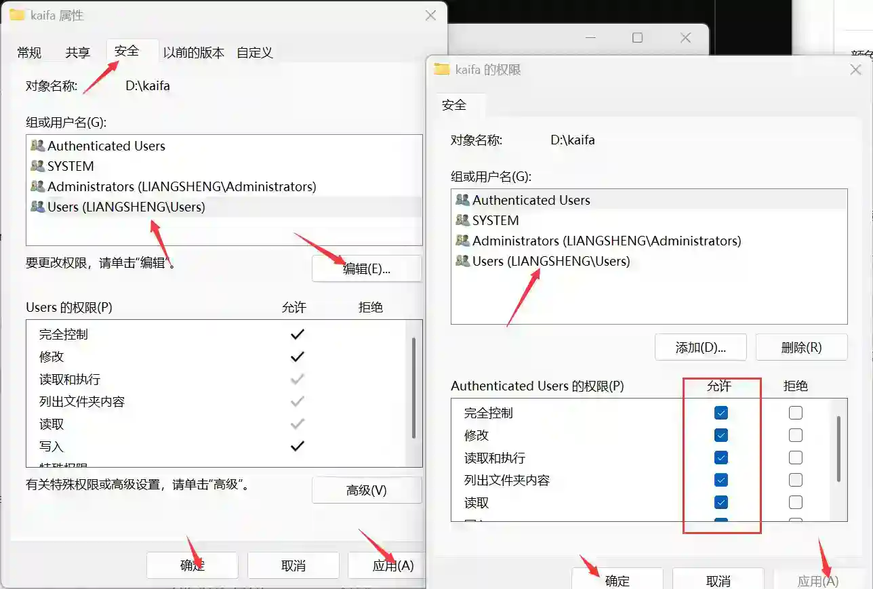The height and width of the screenshot is (589, 873).
Task: Uncheck 允许 for 完全控制 permission
Action: coord(720,412)
